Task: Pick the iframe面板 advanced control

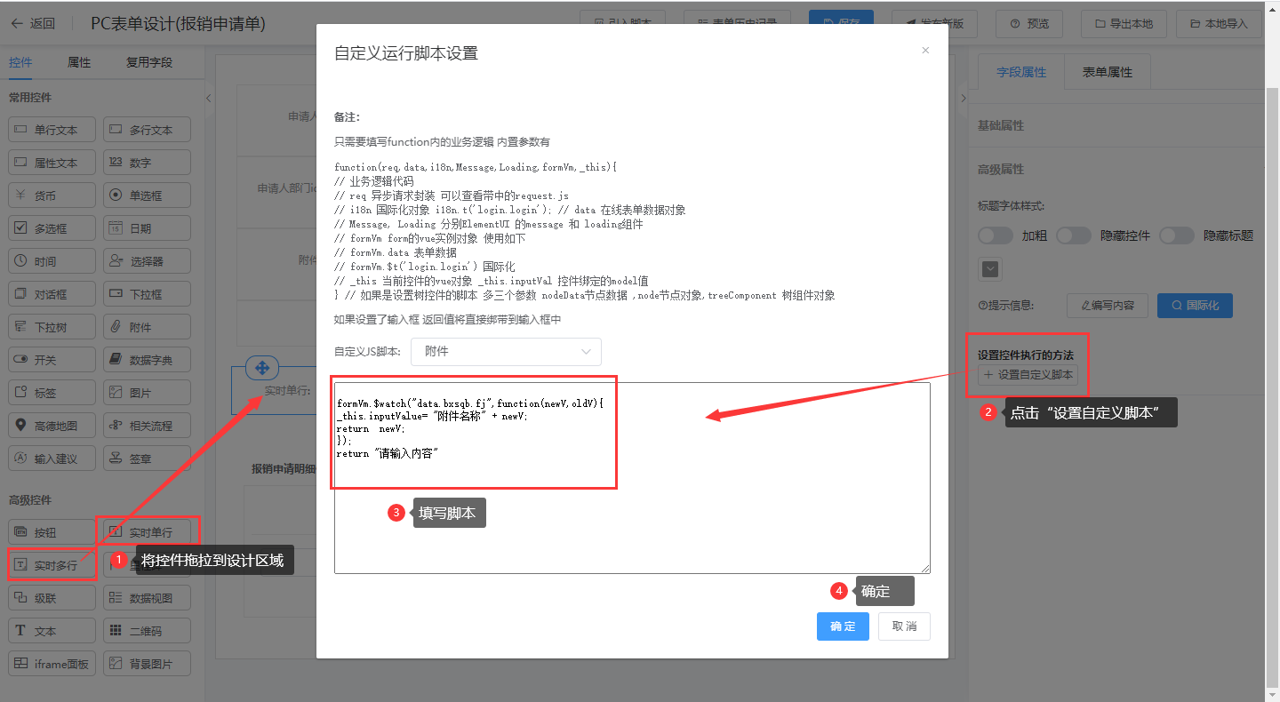Action: click(x=52, y=664)
